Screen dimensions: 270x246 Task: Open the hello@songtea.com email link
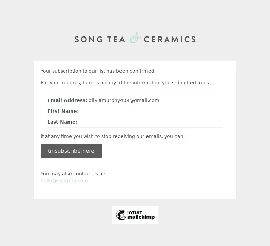pyautogui.click(x=64, y=181)
